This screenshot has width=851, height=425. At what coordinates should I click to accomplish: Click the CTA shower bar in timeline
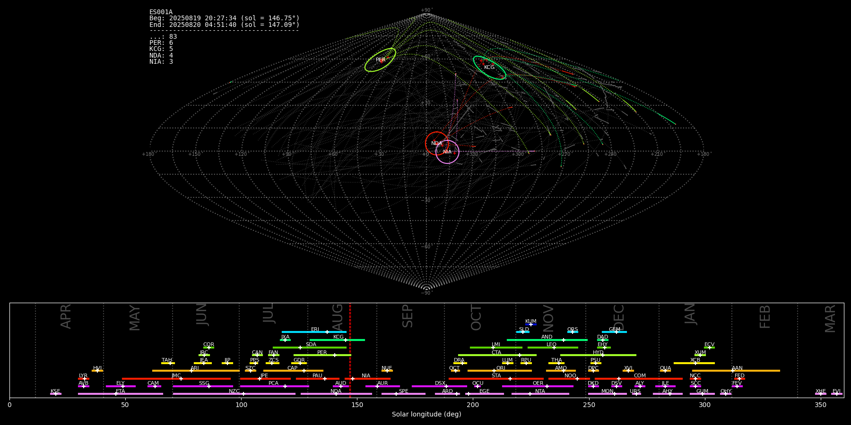[x=497, y=355]
